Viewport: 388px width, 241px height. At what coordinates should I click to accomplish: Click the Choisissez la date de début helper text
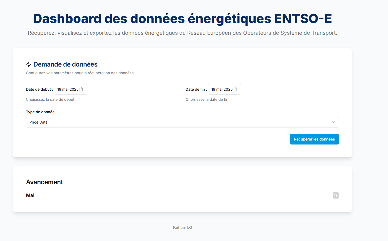[50, 99]
